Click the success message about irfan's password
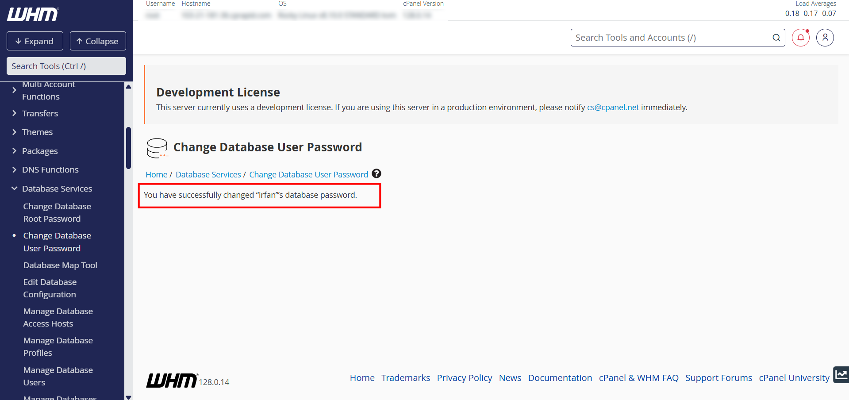This screenshot has width=849, height=400. tap(250, 195)
